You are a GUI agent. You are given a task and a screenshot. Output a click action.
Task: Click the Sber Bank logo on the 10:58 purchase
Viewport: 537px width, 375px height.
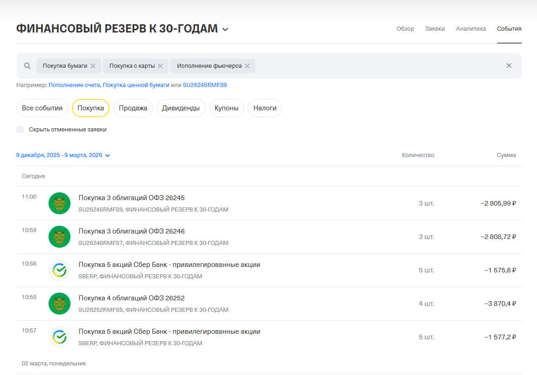tap(59, 270)
